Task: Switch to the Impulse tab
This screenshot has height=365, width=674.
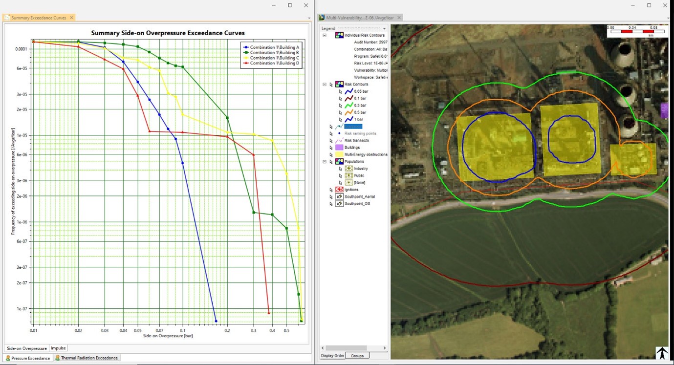Action: pyautogui.click(x=58, y=348)
